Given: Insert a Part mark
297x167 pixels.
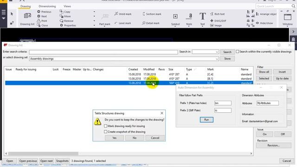Looking at the screenshot, I should pos(104,19).
